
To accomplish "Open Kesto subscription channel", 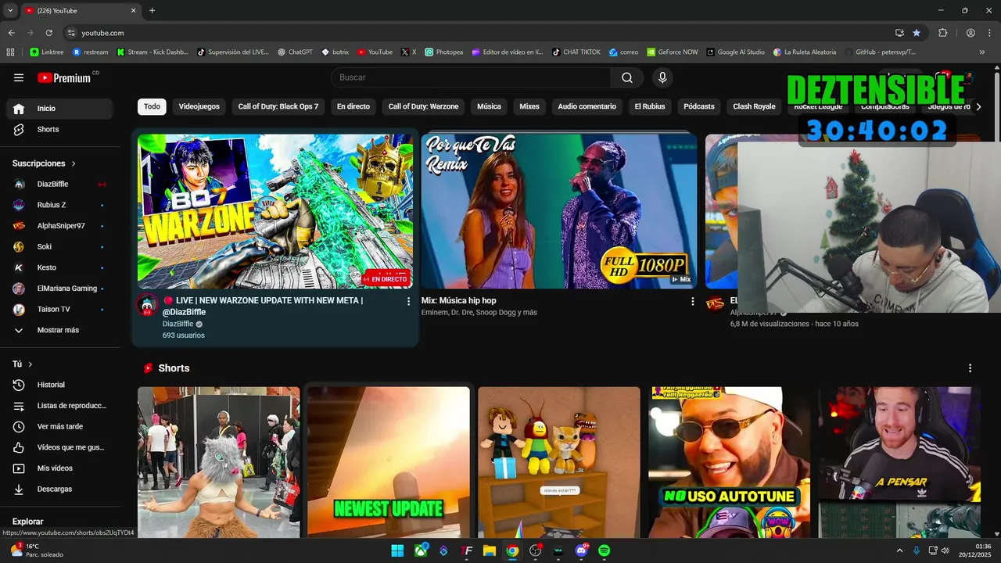I will point(59,267).
